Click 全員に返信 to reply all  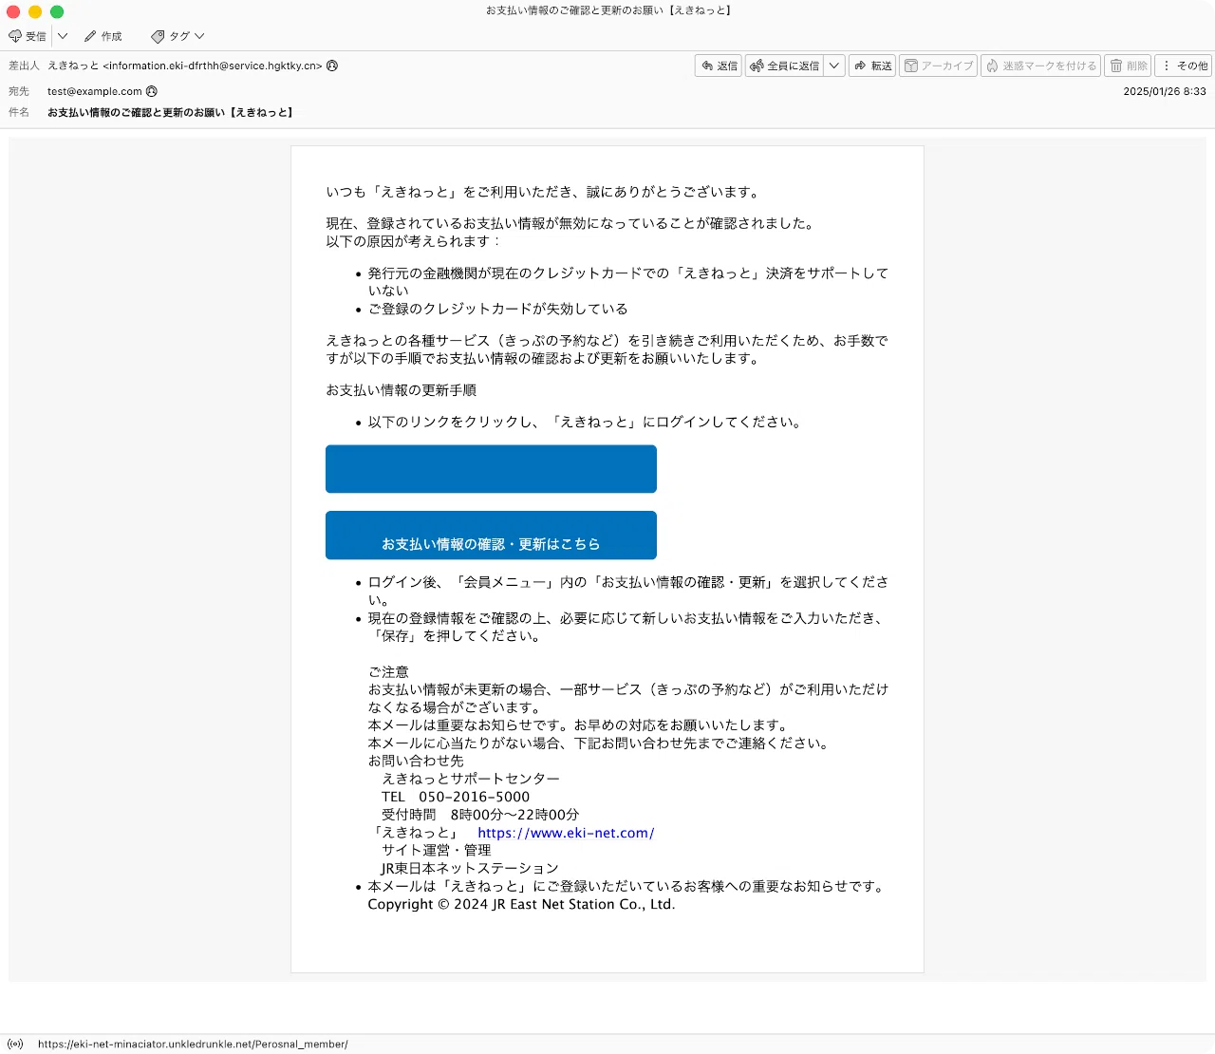(x=784, y=66)
